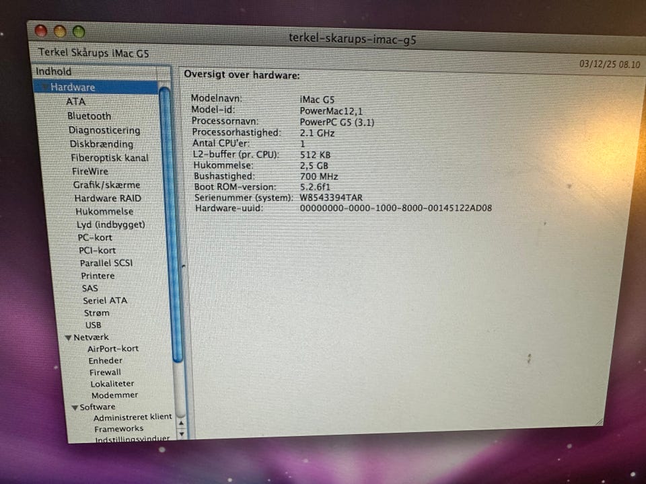Select Strøm power entry
The width and height of the screenshot is (646, 484).
click(97, 313)
